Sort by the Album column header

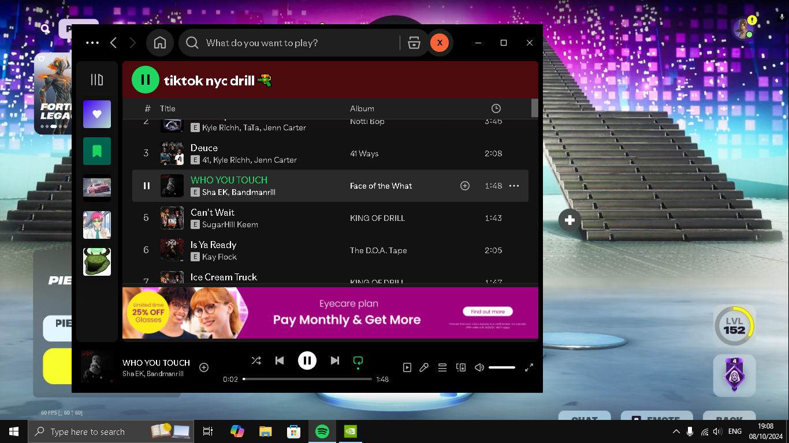(x=362, y=108)
